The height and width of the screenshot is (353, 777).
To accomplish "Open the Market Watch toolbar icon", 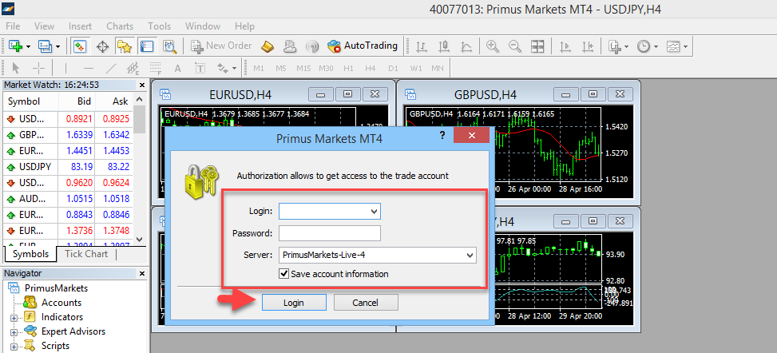I will pyautogui.click(x=81, y=46).
